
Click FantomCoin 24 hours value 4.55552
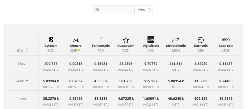coord(101,81)
